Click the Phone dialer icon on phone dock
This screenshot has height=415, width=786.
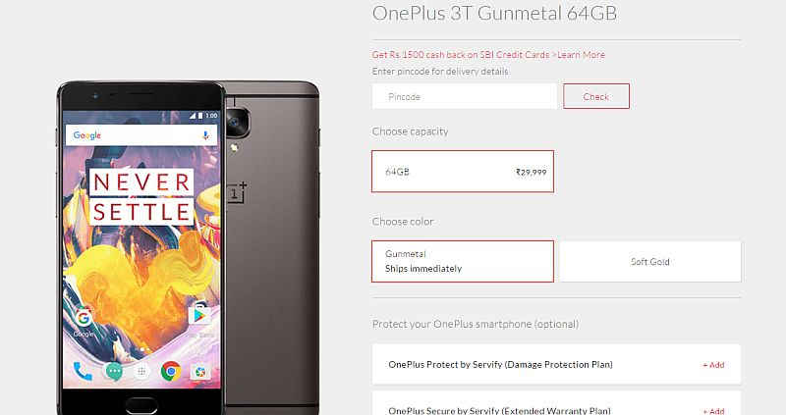(83, 371)
